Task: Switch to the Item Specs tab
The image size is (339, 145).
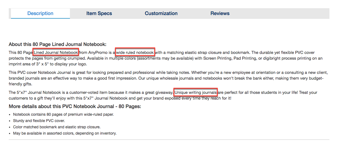Action: tap(99, 13)
